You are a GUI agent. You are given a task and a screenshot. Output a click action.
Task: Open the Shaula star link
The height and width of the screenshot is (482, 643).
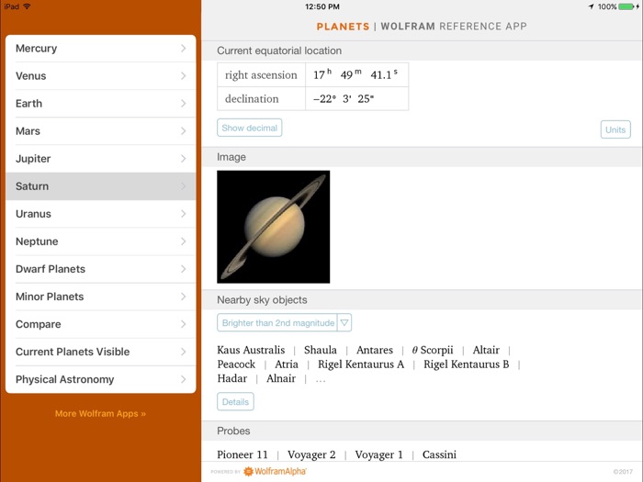click(321, 350)
